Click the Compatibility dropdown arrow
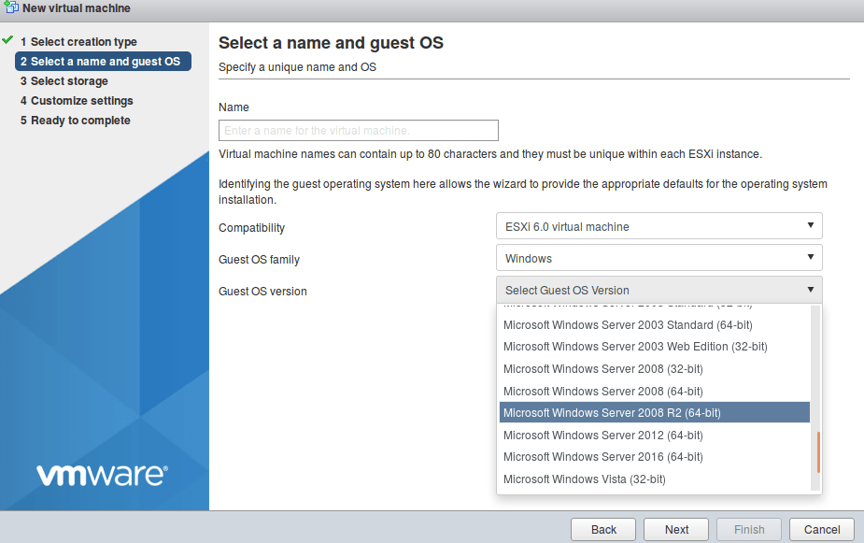Viewport: 864px width, 543px height. click(x=810, y=225)
